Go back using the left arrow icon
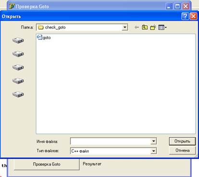 pyautogui.click(x=137, y=27)
